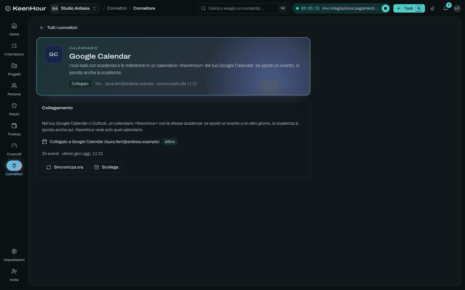Open the Cruscotti dashboards section
Screen dimensions: 465x290
pyautogui.click(x=14, y=149)
